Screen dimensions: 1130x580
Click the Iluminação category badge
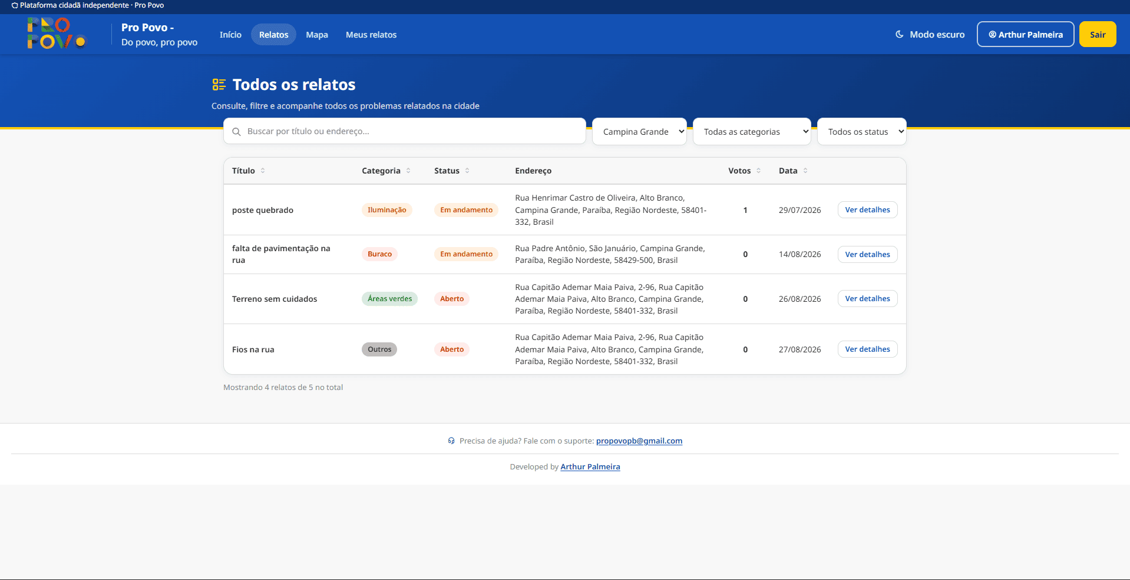click(x=386, y=210)
